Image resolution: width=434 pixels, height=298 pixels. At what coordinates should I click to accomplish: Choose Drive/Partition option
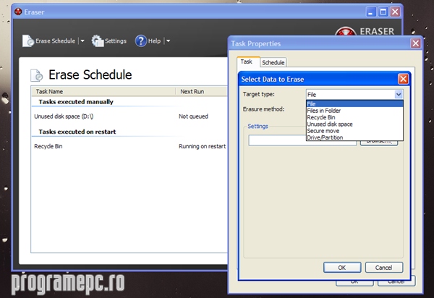click(x=354, y=137)
